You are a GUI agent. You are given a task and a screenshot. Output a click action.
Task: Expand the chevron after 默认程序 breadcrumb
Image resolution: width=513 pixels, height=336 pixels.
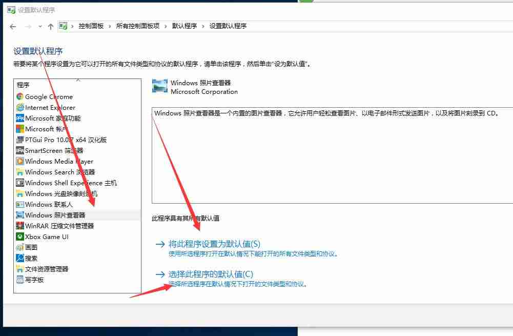click(x=203, y=26)
